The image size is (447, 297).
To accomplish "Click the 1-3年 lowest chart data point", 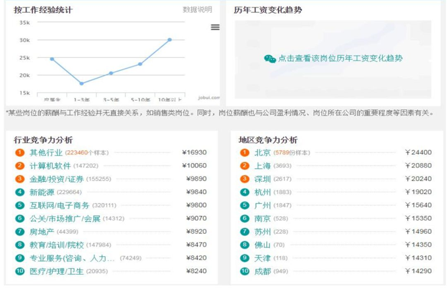I will (x=82, y=84).
